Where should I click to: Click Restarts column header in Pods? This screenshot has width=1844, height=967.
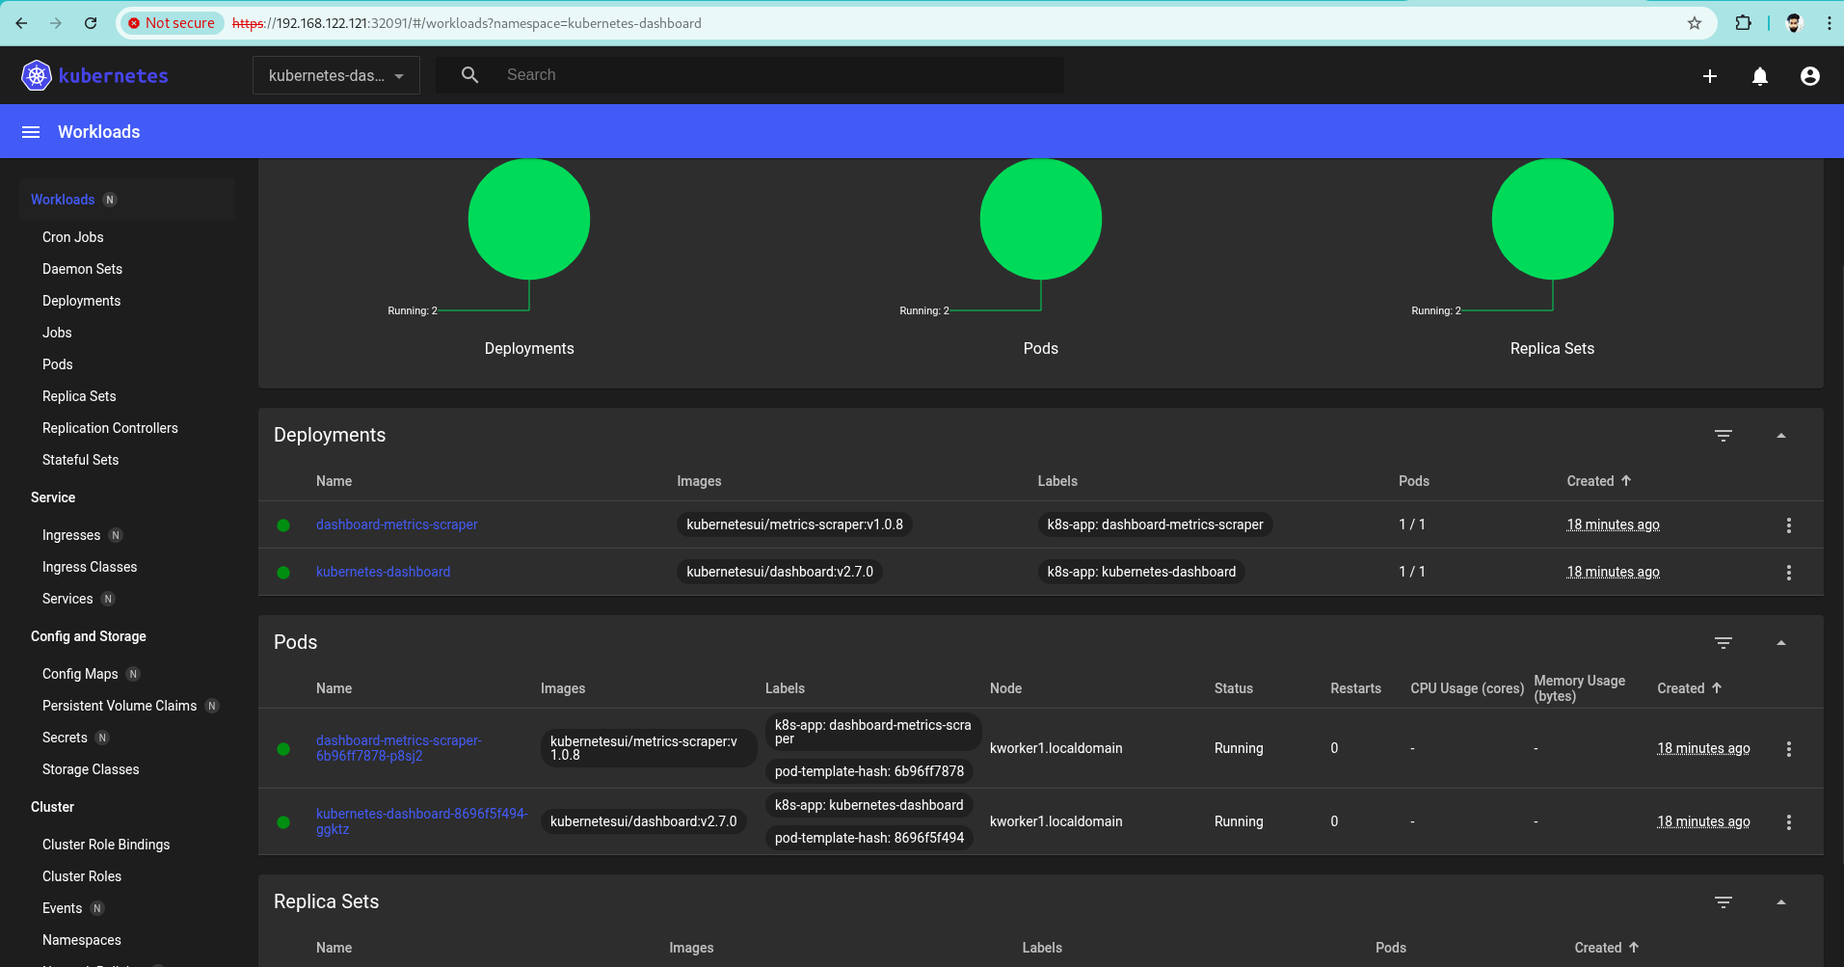[1355, 688]
